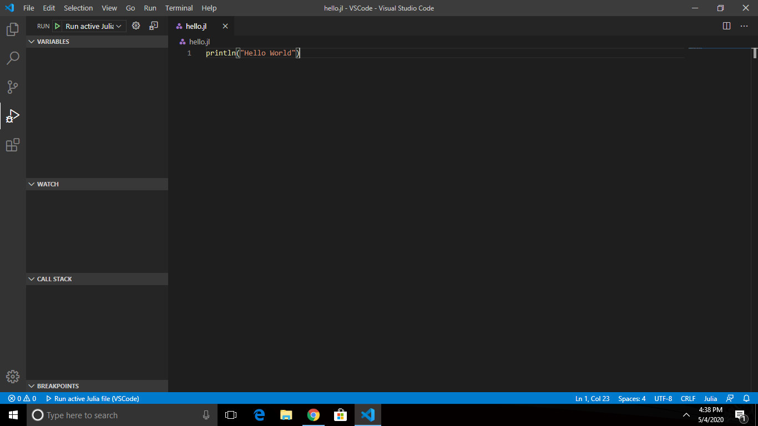Open the Help menu
The height and width of the screenshot is (426, 758).
point(209,8)
